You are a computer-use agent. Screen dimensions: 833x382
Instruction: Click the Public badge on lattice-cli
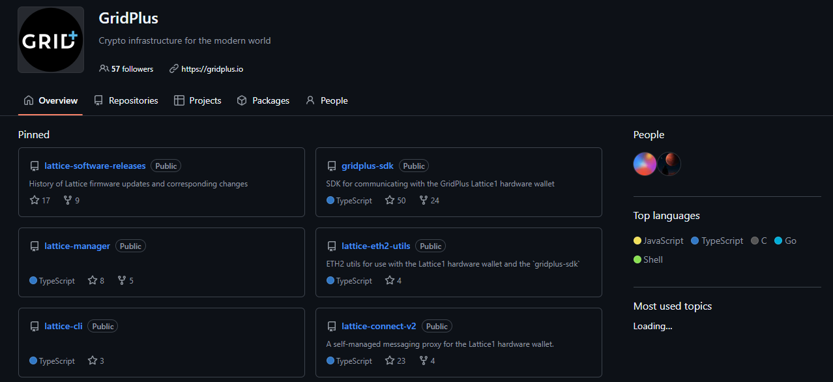[102, 326]
